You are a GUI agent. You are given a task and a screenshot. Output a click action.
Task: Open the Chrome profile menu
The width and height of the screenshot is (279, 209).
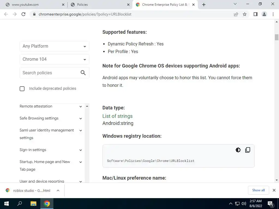(264, 14)
